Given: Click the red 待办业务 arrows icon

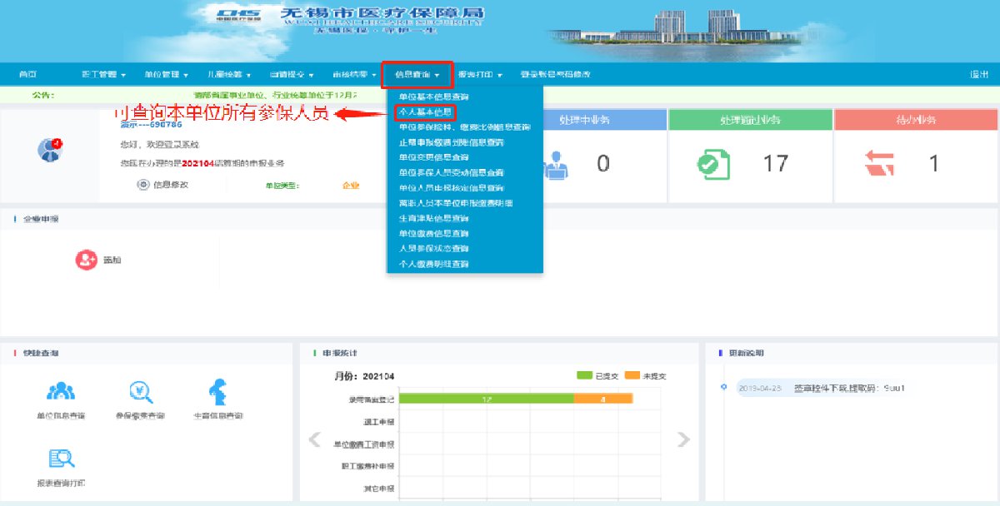Looking at the screenshot, I should [878, 164].
